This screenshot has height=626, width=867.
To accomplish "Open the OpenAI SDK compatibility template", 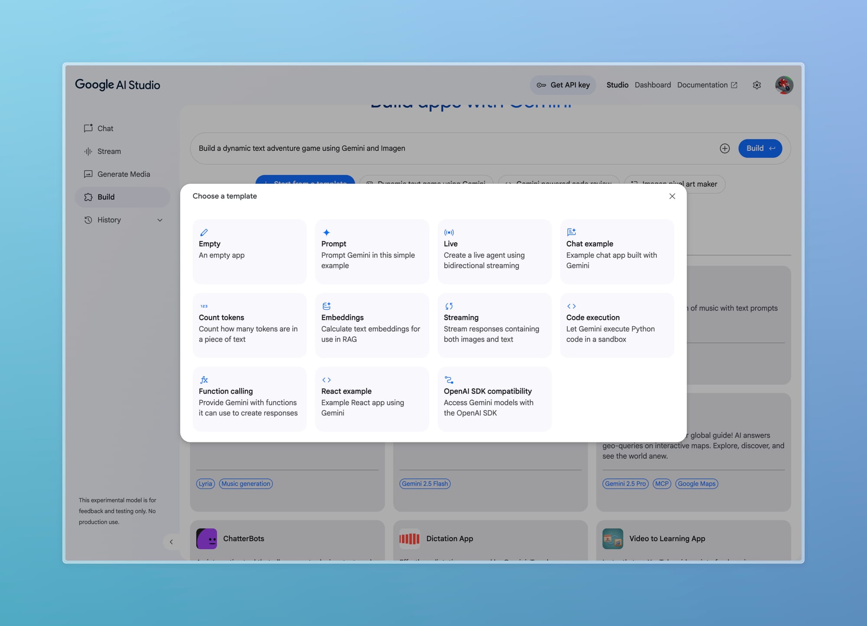I will pos(494,399).
